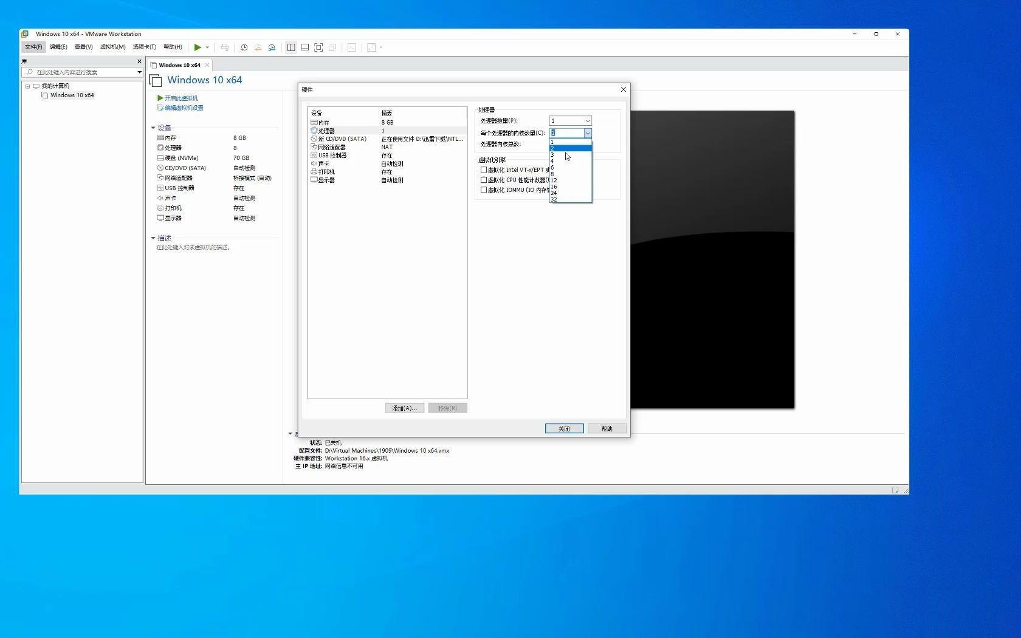Choose 32 cores in the dropdown list
The width and height of the screenshot is (1021, 638).
[x=570, y=199]
